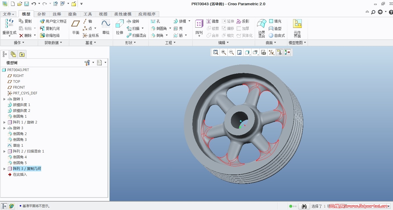Click the Copy (复制) tool

coord(25,21)
